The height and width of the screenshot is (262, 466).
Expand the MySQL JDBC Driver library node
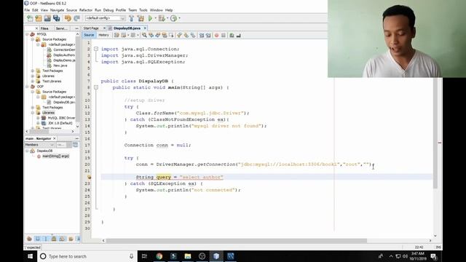38,118
